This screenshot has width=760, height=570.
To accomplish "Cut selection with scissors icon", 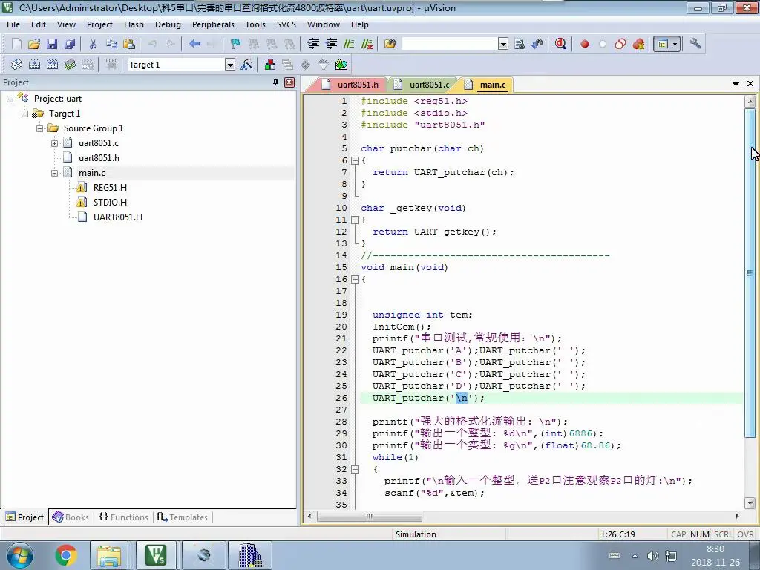I will coord(93,44).
